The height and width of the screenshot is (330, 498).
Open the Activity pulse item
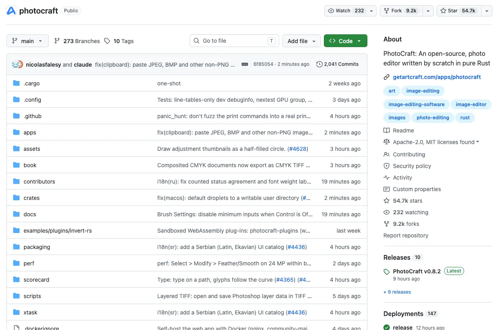(398, 178)
